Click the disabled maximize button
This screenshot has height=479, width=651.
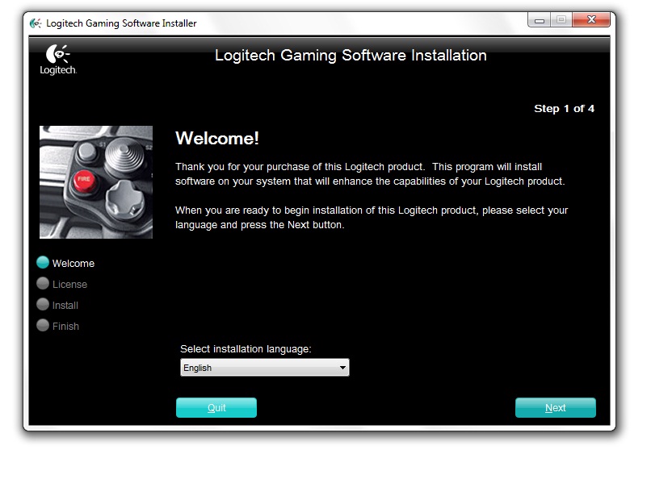point(561,20)
